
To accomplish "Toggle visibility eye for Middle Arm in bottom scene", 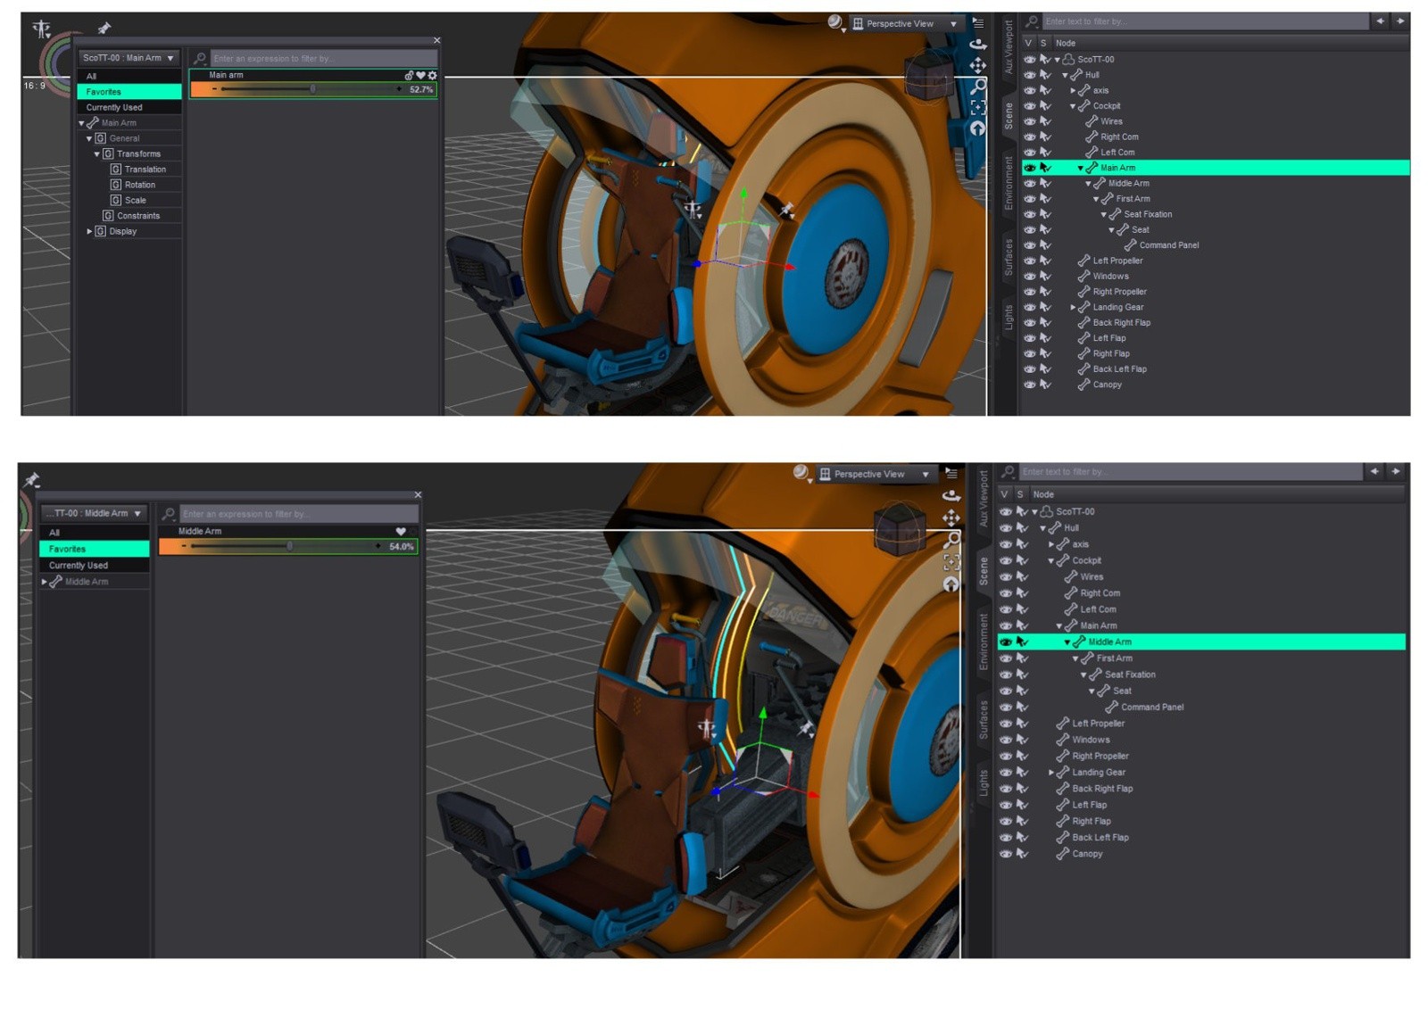I will (1006, 642).
